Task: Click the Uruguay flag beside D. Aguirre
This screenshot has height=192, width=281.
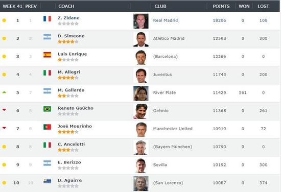Action: coord(47,181)
